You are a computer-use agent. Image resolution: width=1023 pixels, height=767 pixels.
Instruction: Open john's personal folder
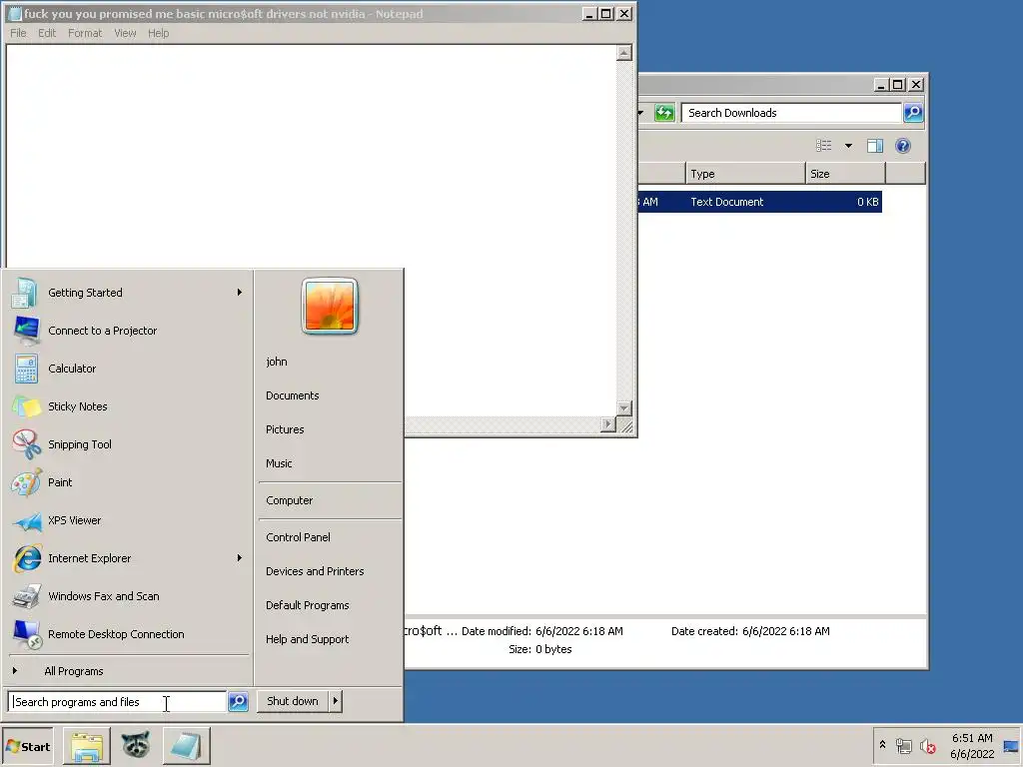pos(277,362)
